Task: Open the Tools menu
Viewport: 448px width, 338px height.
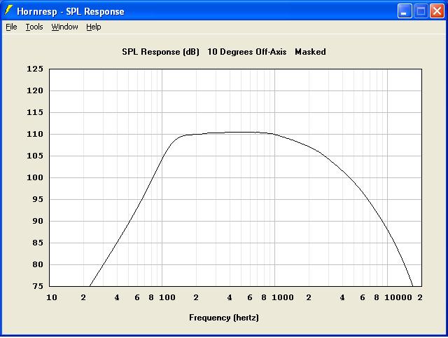Action: [34, 27]
